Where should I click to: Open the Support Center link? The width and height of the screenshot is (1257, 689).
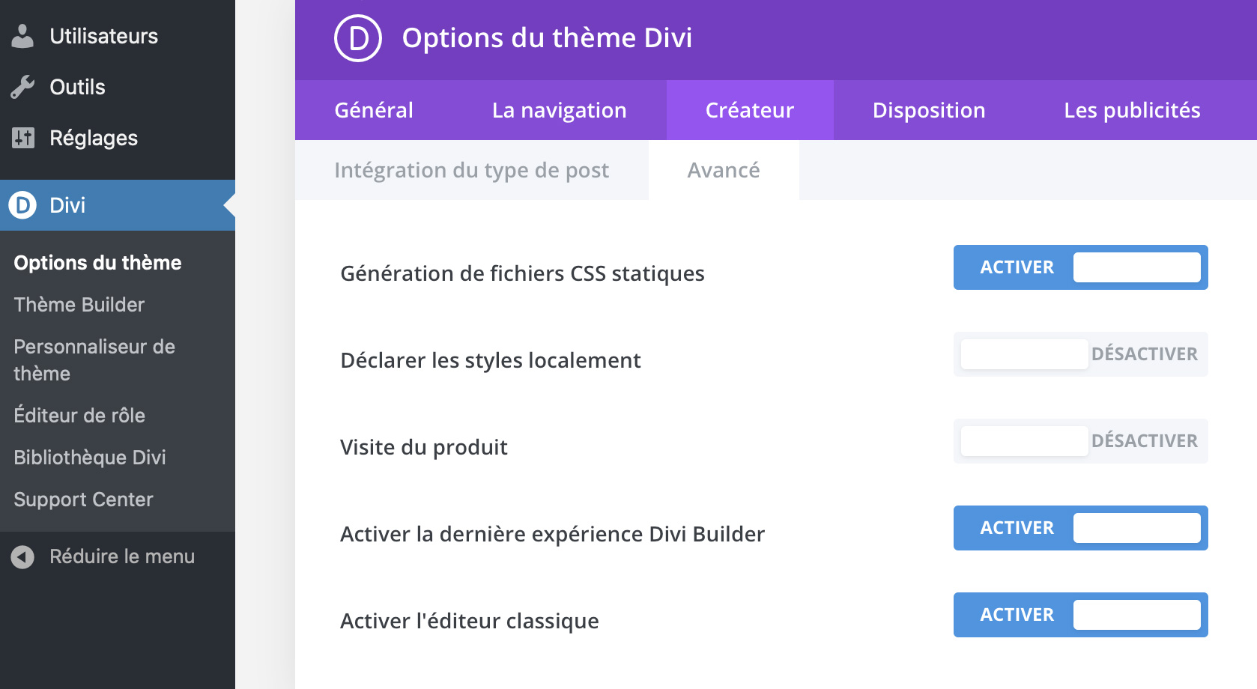[83, 500]
